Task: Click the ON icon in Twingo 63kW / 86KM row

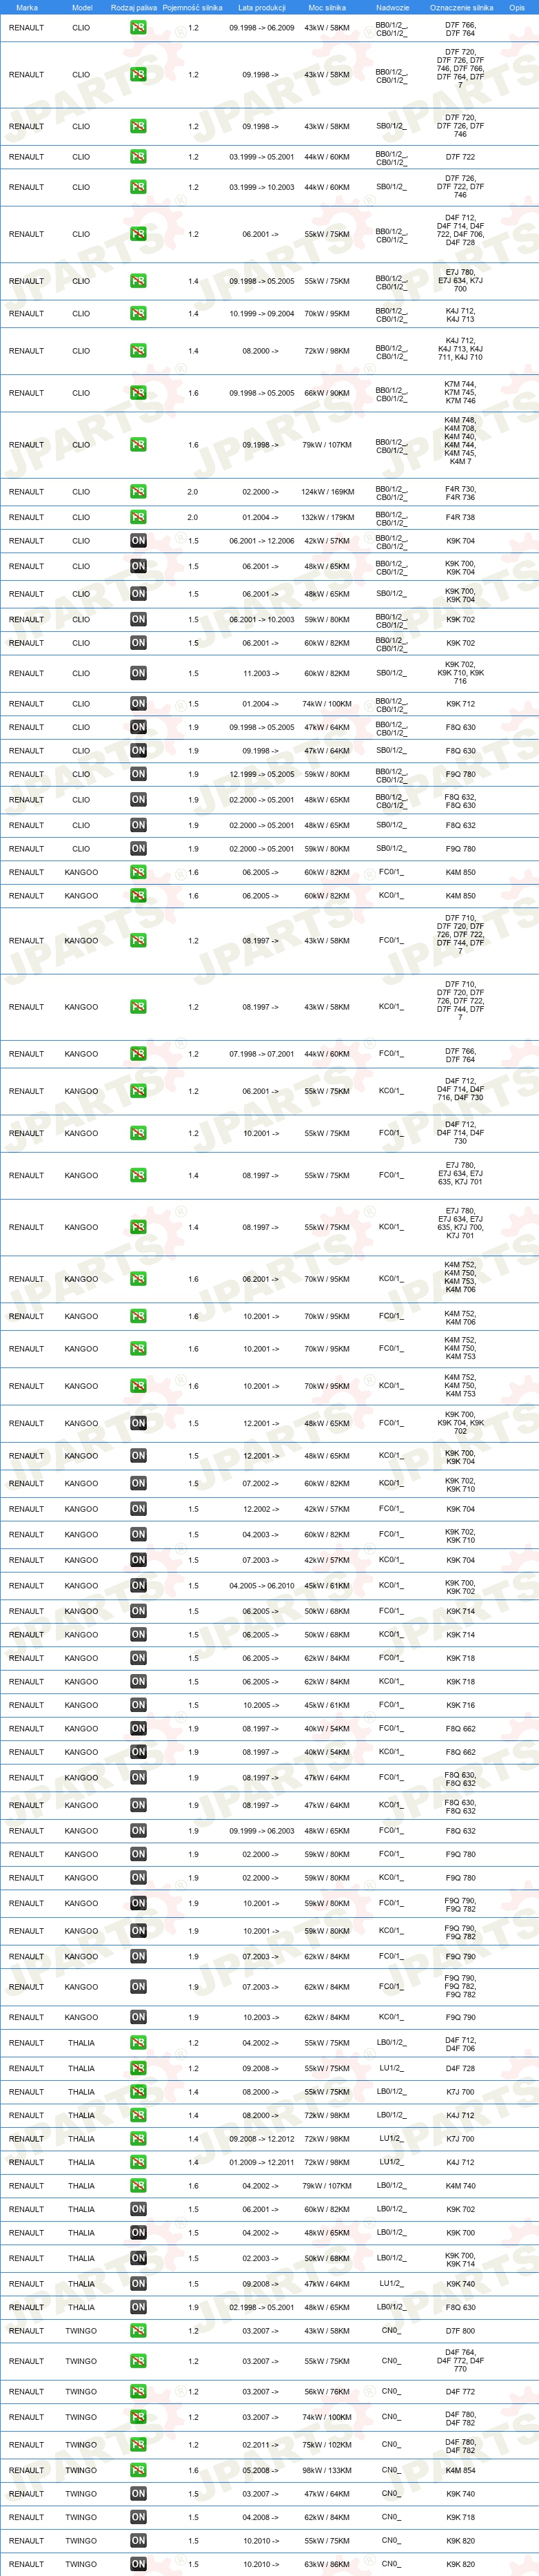Action: 138,2563
